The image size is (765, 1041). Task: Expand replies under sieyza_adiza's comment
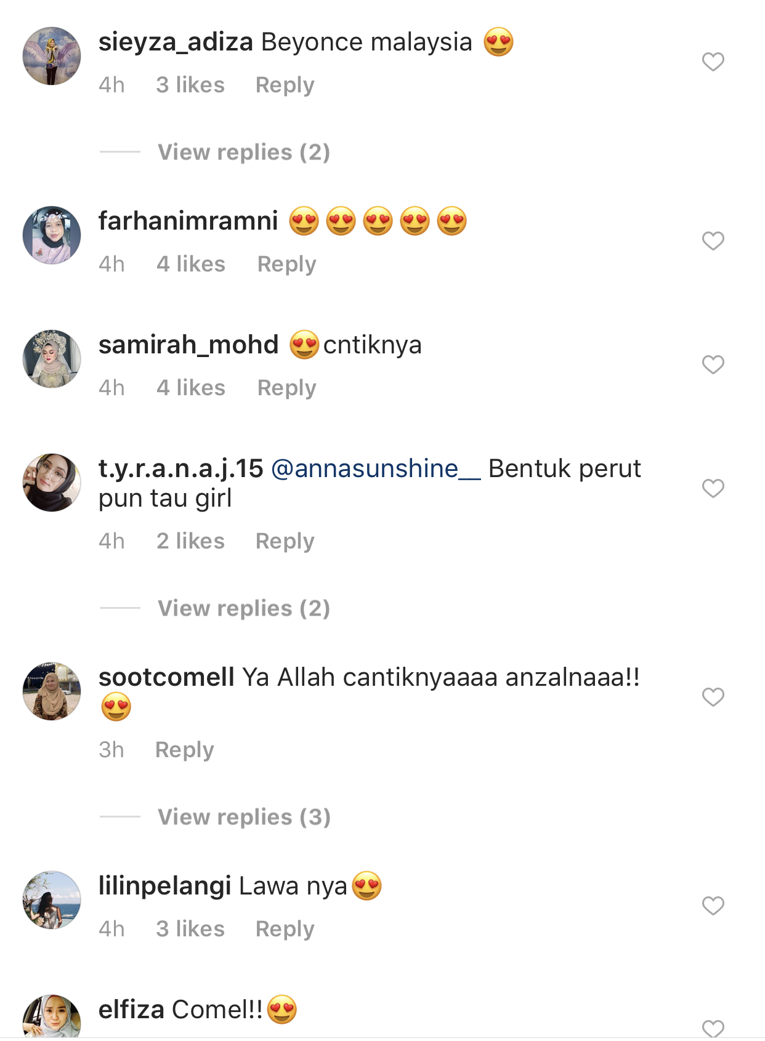[244, 152]
